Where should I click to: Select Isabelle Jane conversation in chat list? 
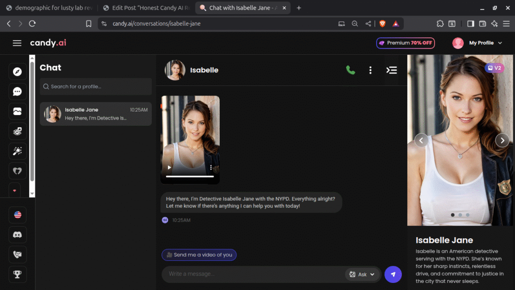click(x=96, y=114)
